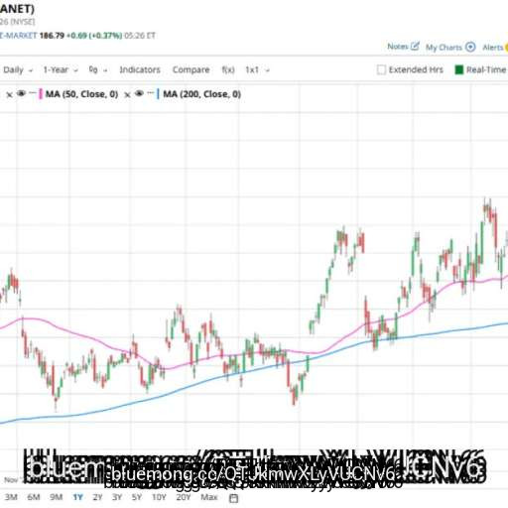Open the date range calendar icon

coord(233,498)
